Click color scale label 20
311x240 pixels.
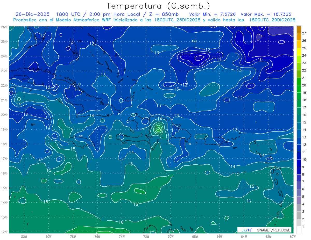(x=304, y=85)
